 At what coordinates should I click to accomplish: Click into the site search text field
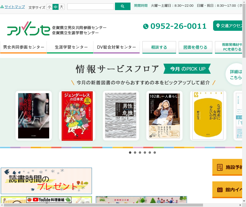pyautogui.click(x=91, y=7)
